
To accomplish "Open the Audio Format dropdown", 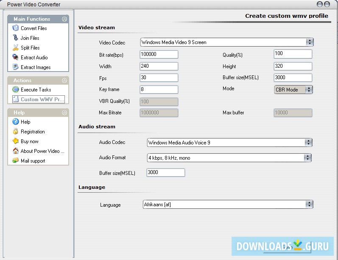I will coord(307,158).
